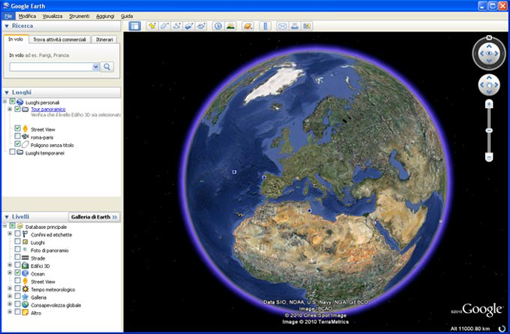Switch to Trova attività commerciali tab

59,40
